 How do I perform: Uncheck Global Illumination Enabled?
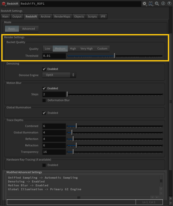(44, 113)
